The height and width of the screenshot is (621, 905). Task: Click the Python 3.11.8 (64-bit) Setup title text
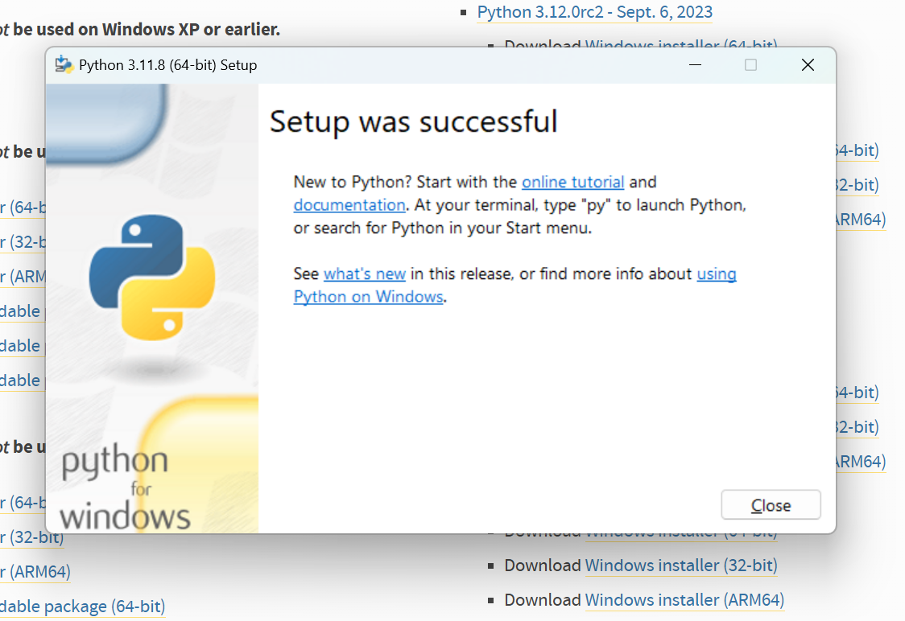168,65
